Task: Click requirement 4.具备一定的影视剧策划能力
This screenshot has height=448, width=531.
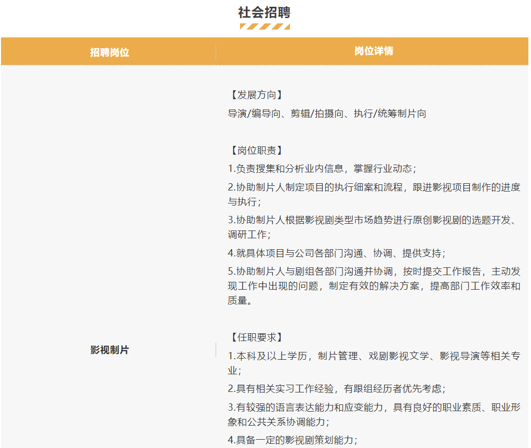Action: (293, 440)
